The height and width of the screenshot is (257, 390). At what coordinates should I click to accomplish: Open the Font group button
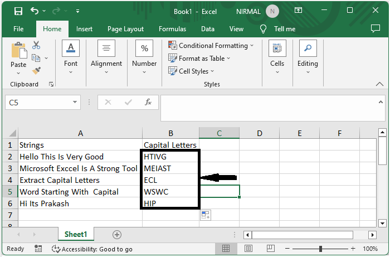pyautogui.click(x=71, y=57)
